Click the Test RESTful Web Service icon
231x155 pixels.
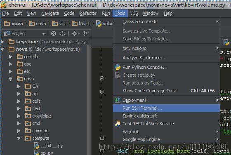coord(118,124)
